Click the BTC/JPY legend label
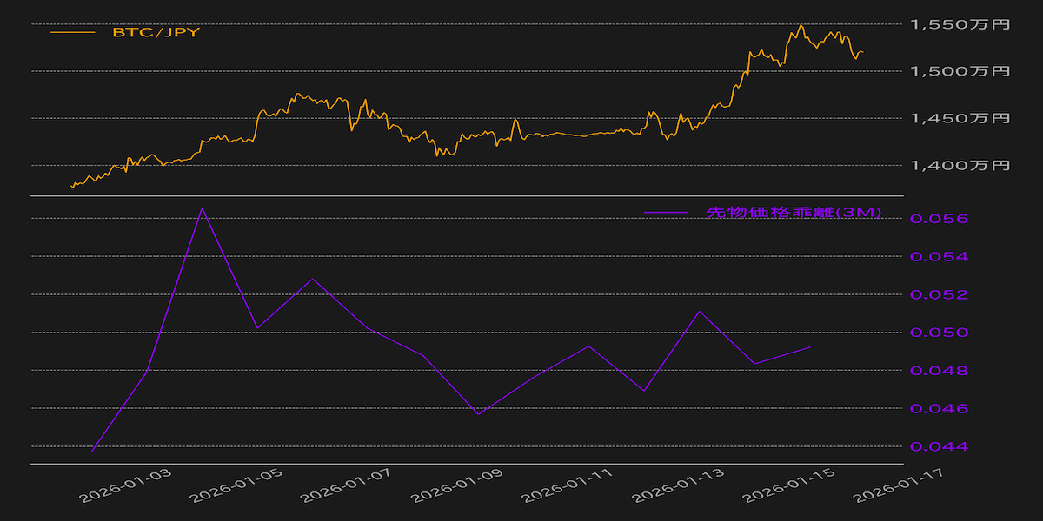The width and height of the screenshot is (1043, 521). [x=156, y=33]
